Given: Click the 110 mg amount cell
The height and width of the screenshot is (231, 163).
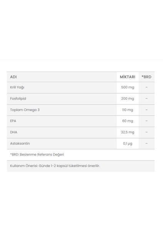Looking at the screenshot, I should coord(128,110).
